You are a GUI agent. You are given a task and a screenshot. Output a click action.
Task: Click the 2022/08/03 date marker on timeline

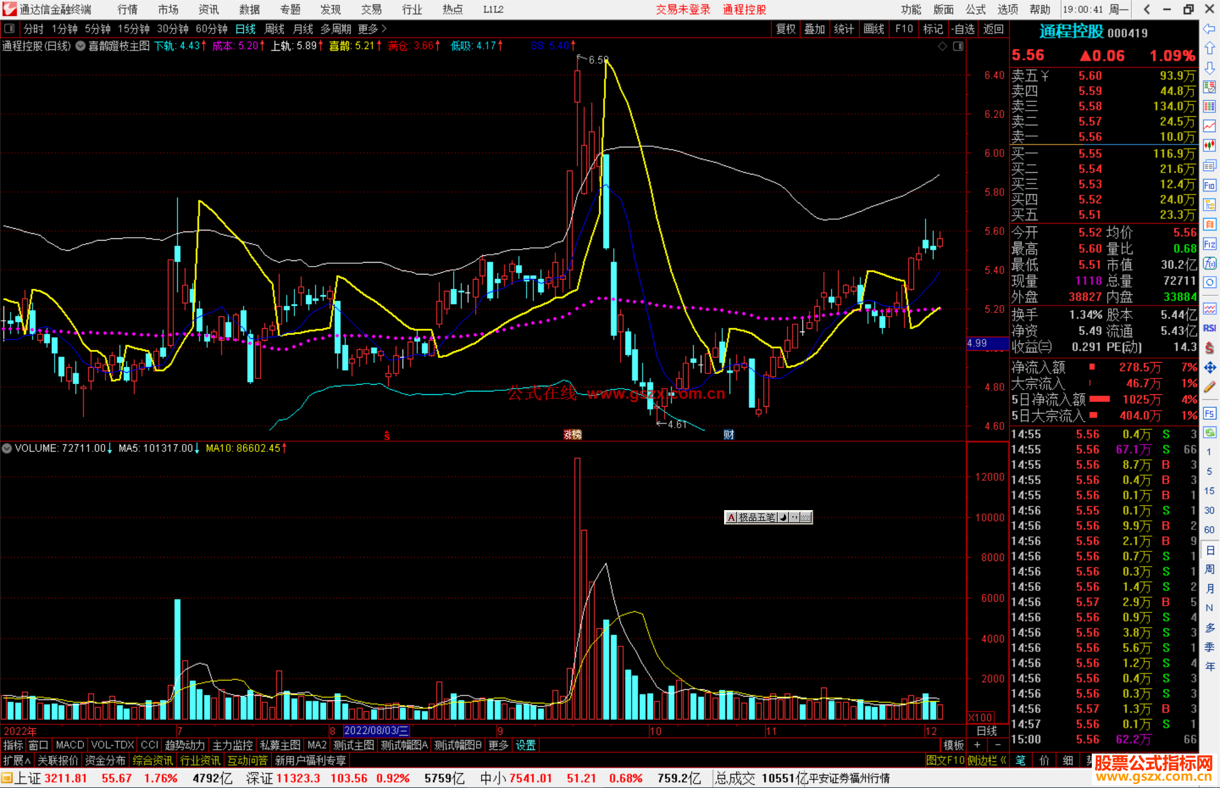point(376,731)
